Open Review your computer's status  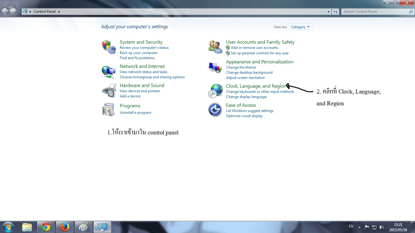click(x=144, y=48)
